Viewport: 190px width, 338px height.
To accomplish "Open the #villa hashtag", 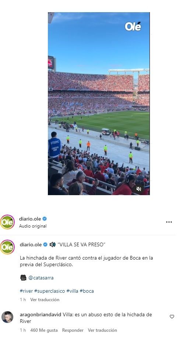I will click(72, 291).
